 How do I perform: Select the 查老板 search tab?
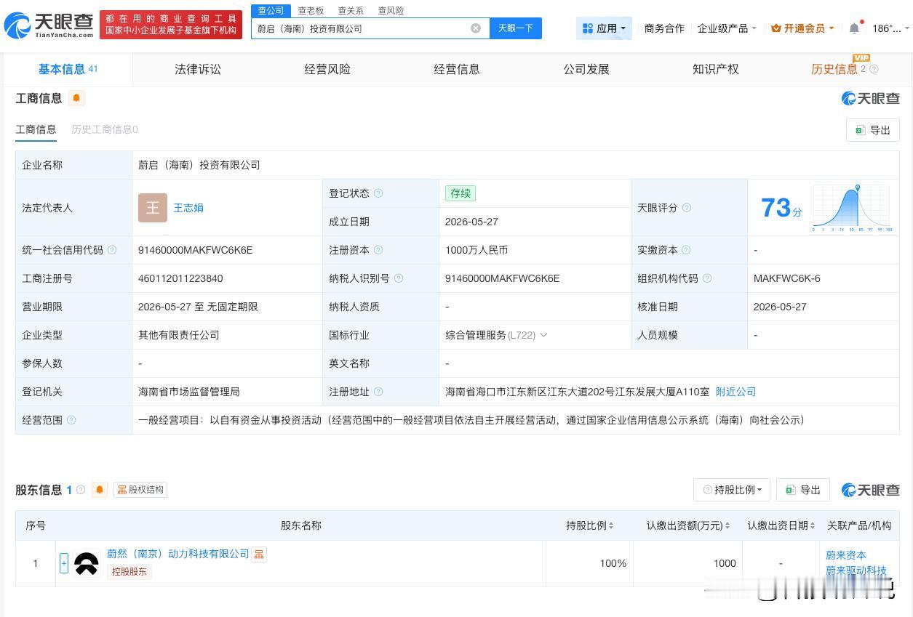pyautogui.click(x=311, y=10)
